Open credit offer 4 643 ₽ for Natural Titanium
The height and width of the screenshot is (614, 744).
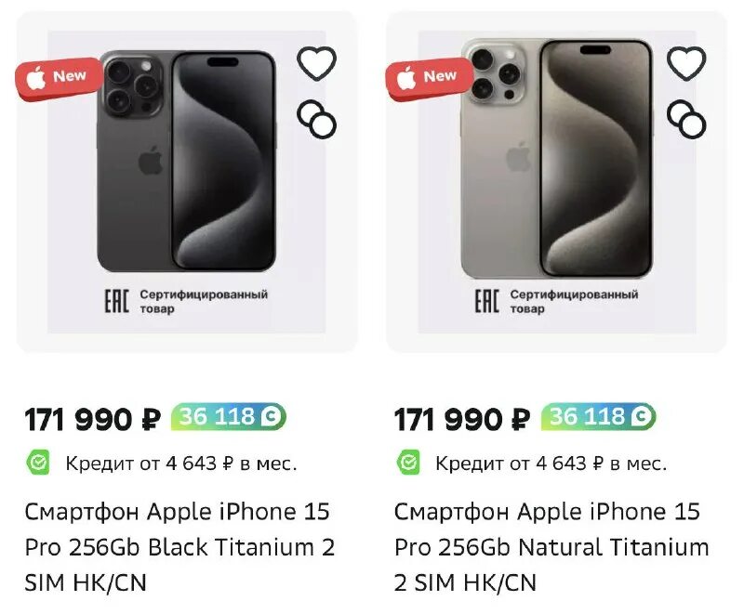[551, 463]
